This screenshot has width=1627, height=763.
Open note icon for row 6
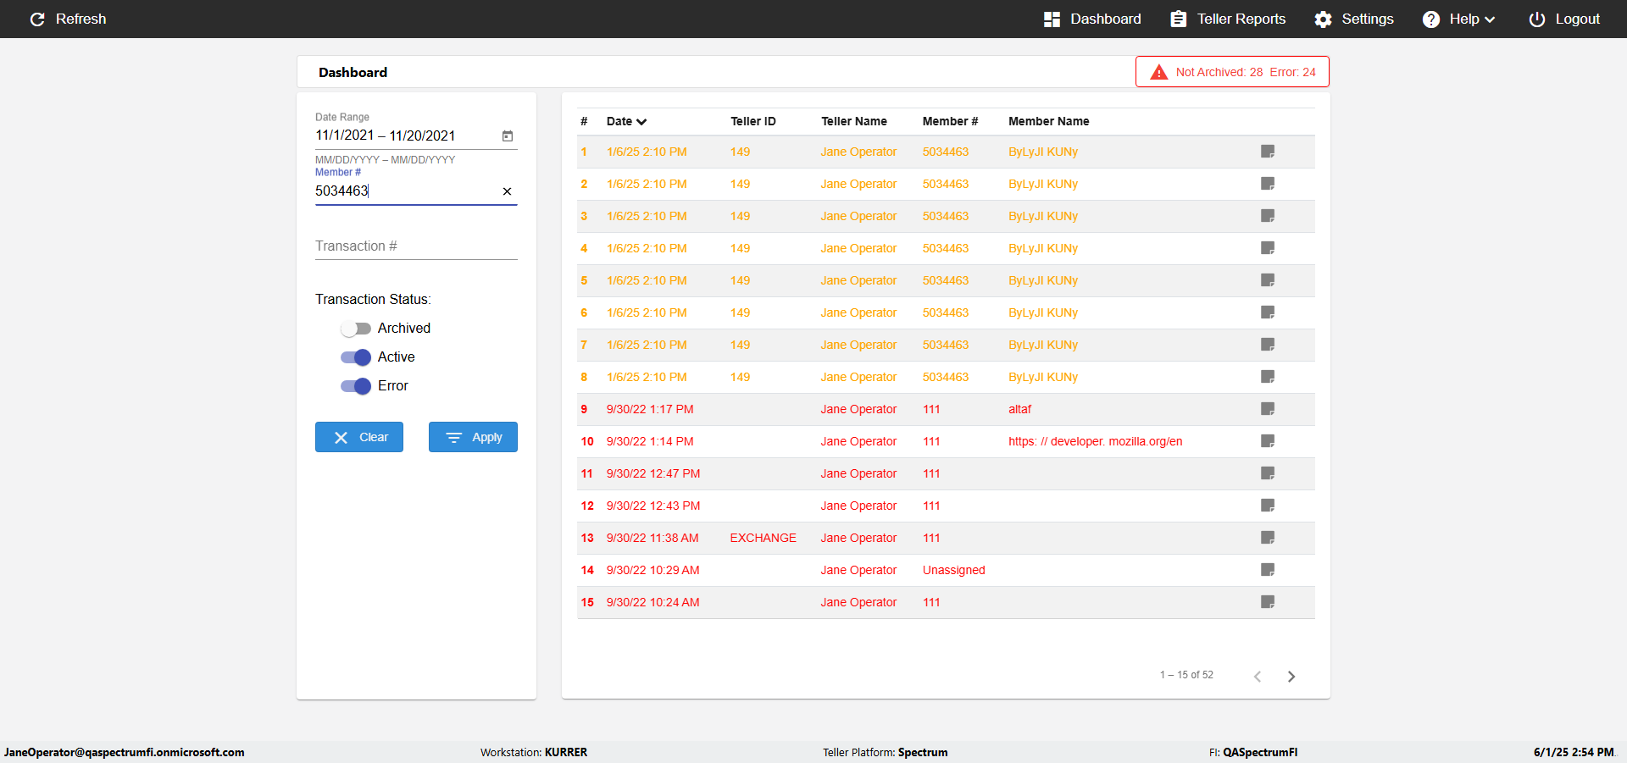pos(1268,312)
